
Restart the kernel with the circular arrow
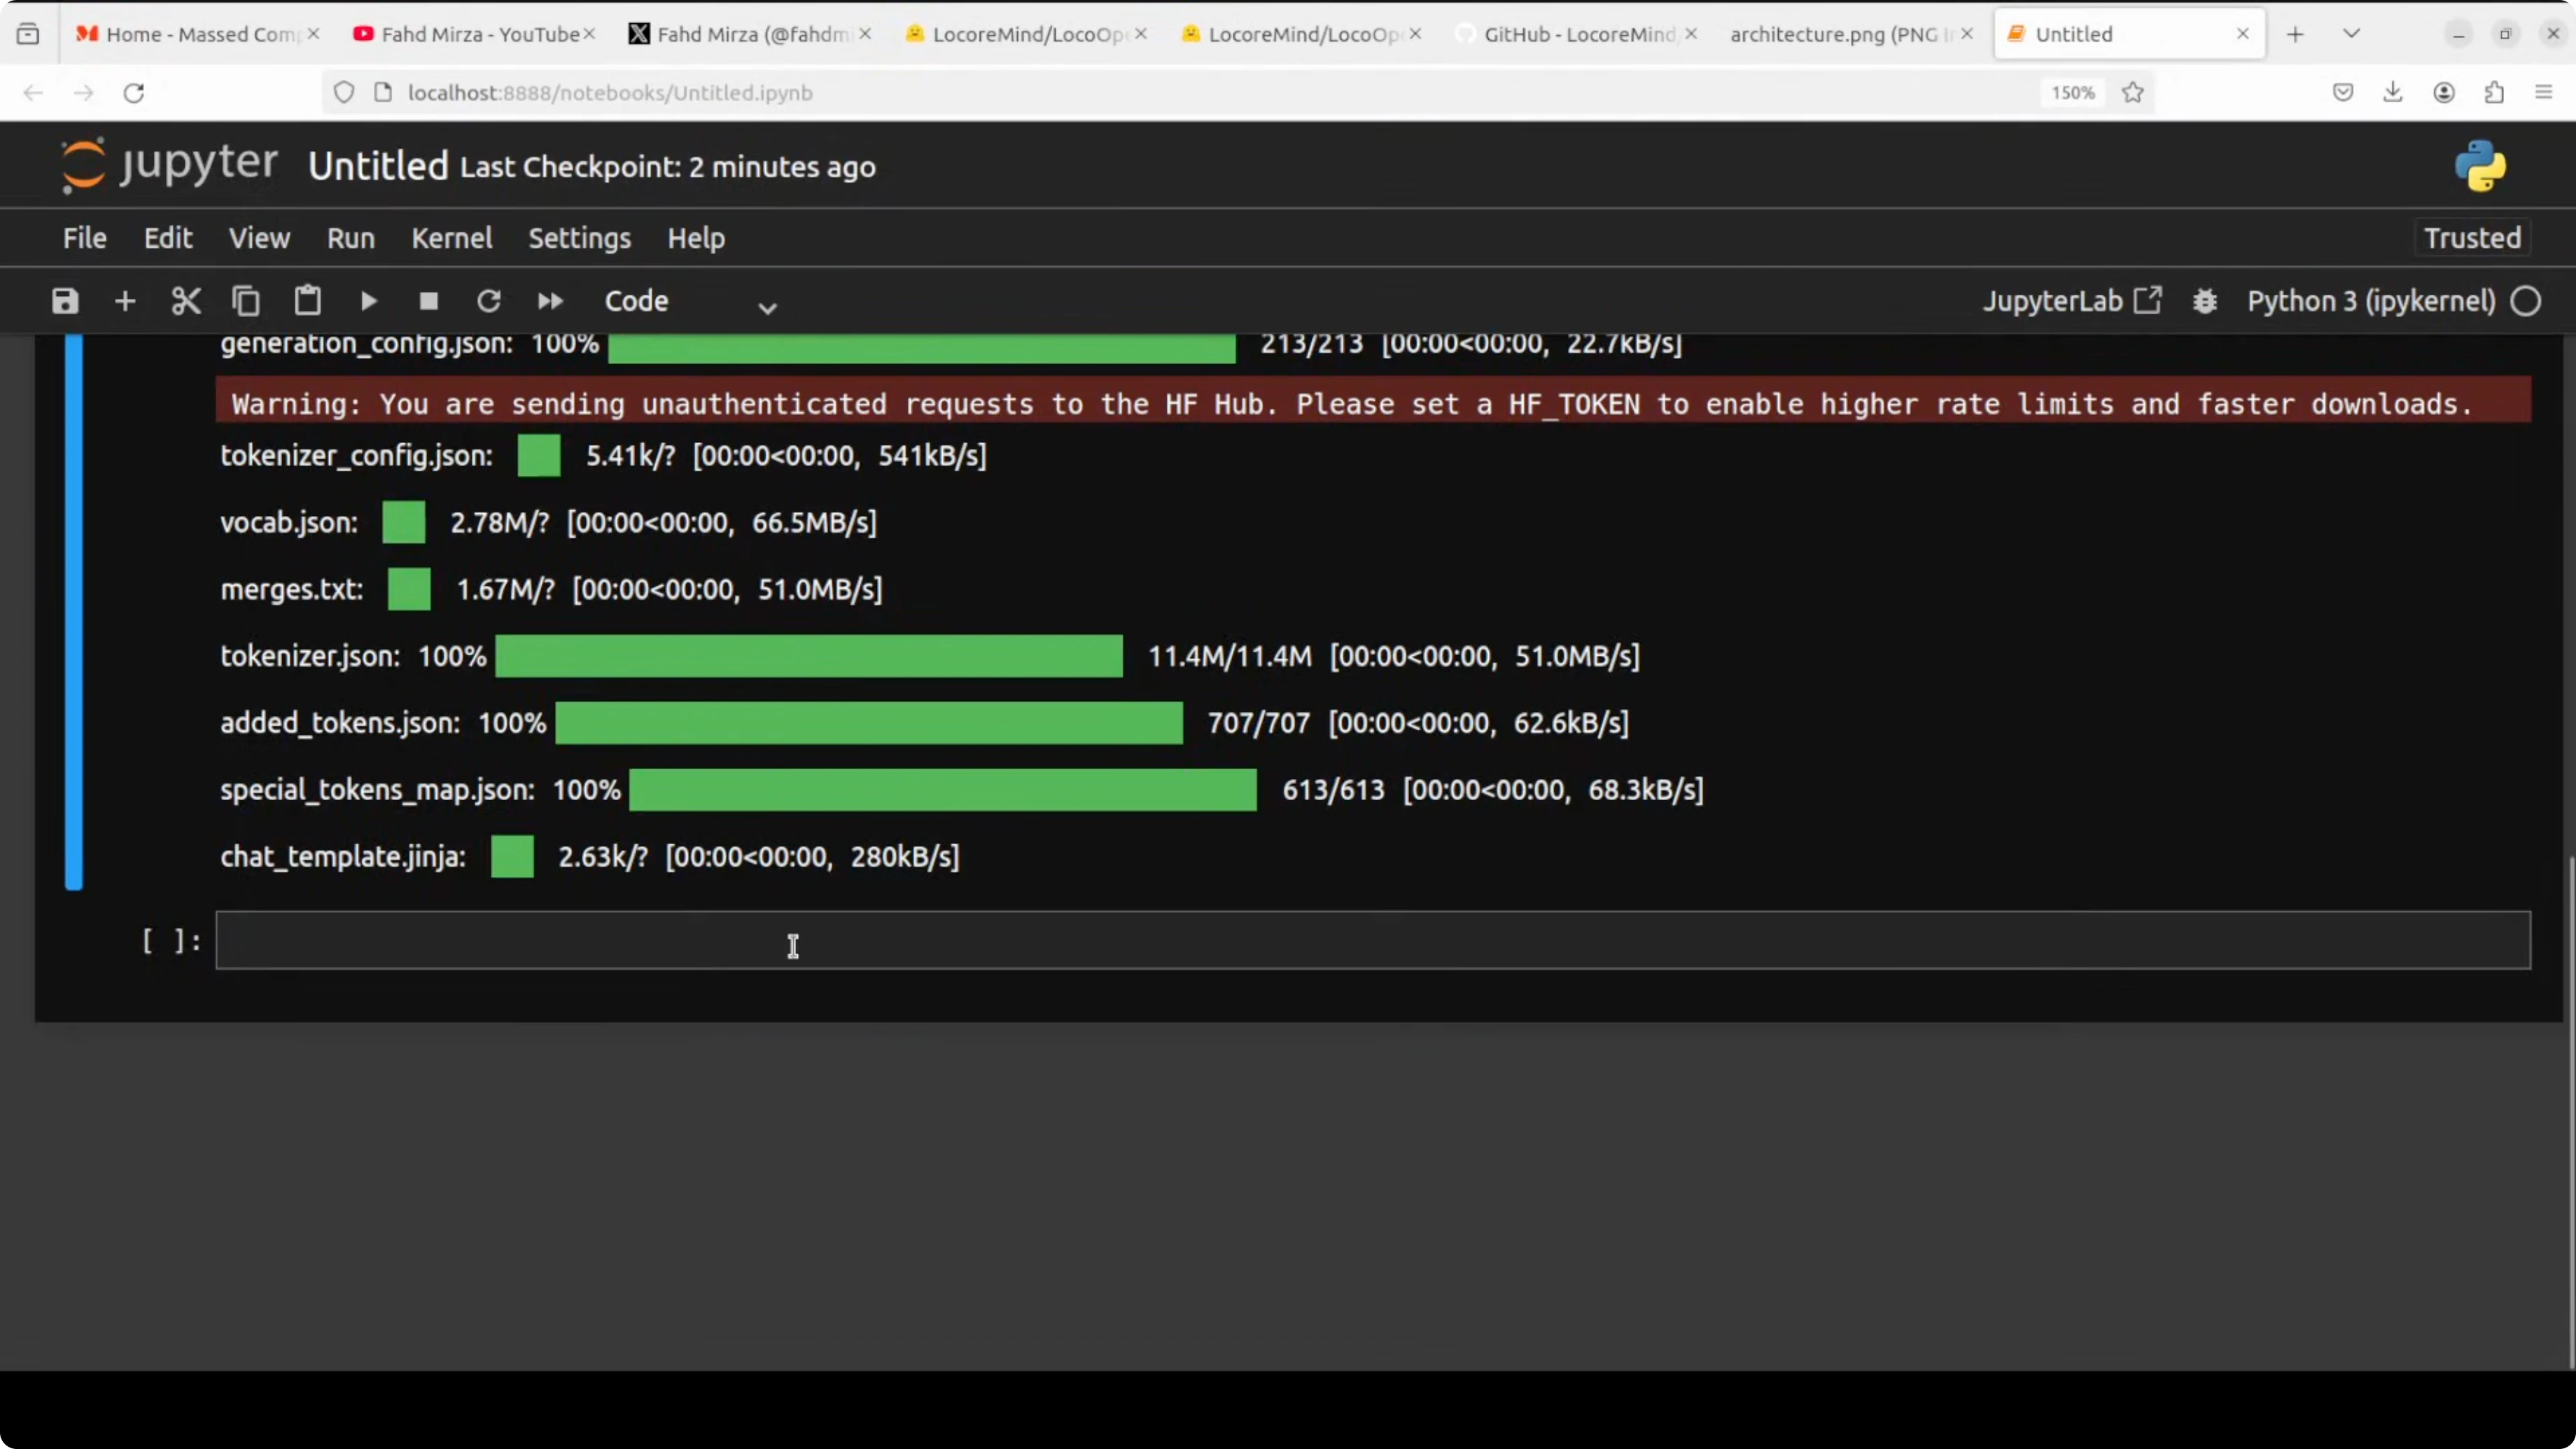coord(489,301)
